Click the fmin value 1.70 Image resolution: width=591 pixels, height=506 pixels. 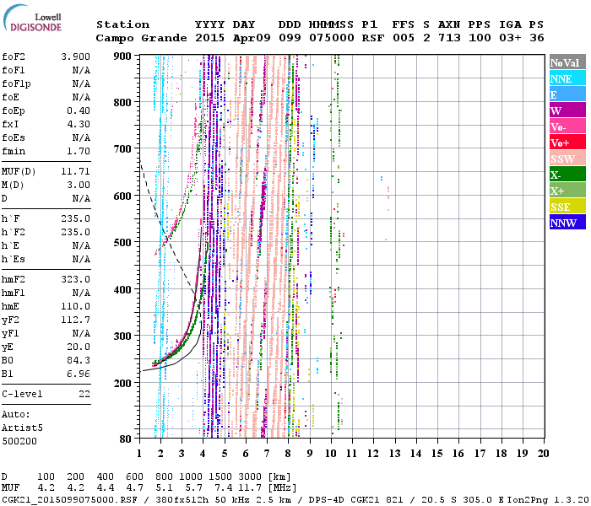coord(79,151)
